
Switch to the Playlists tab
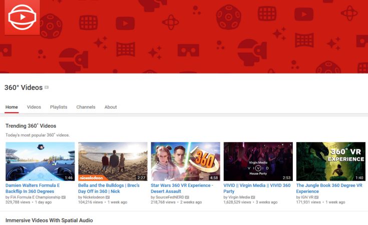59,107
